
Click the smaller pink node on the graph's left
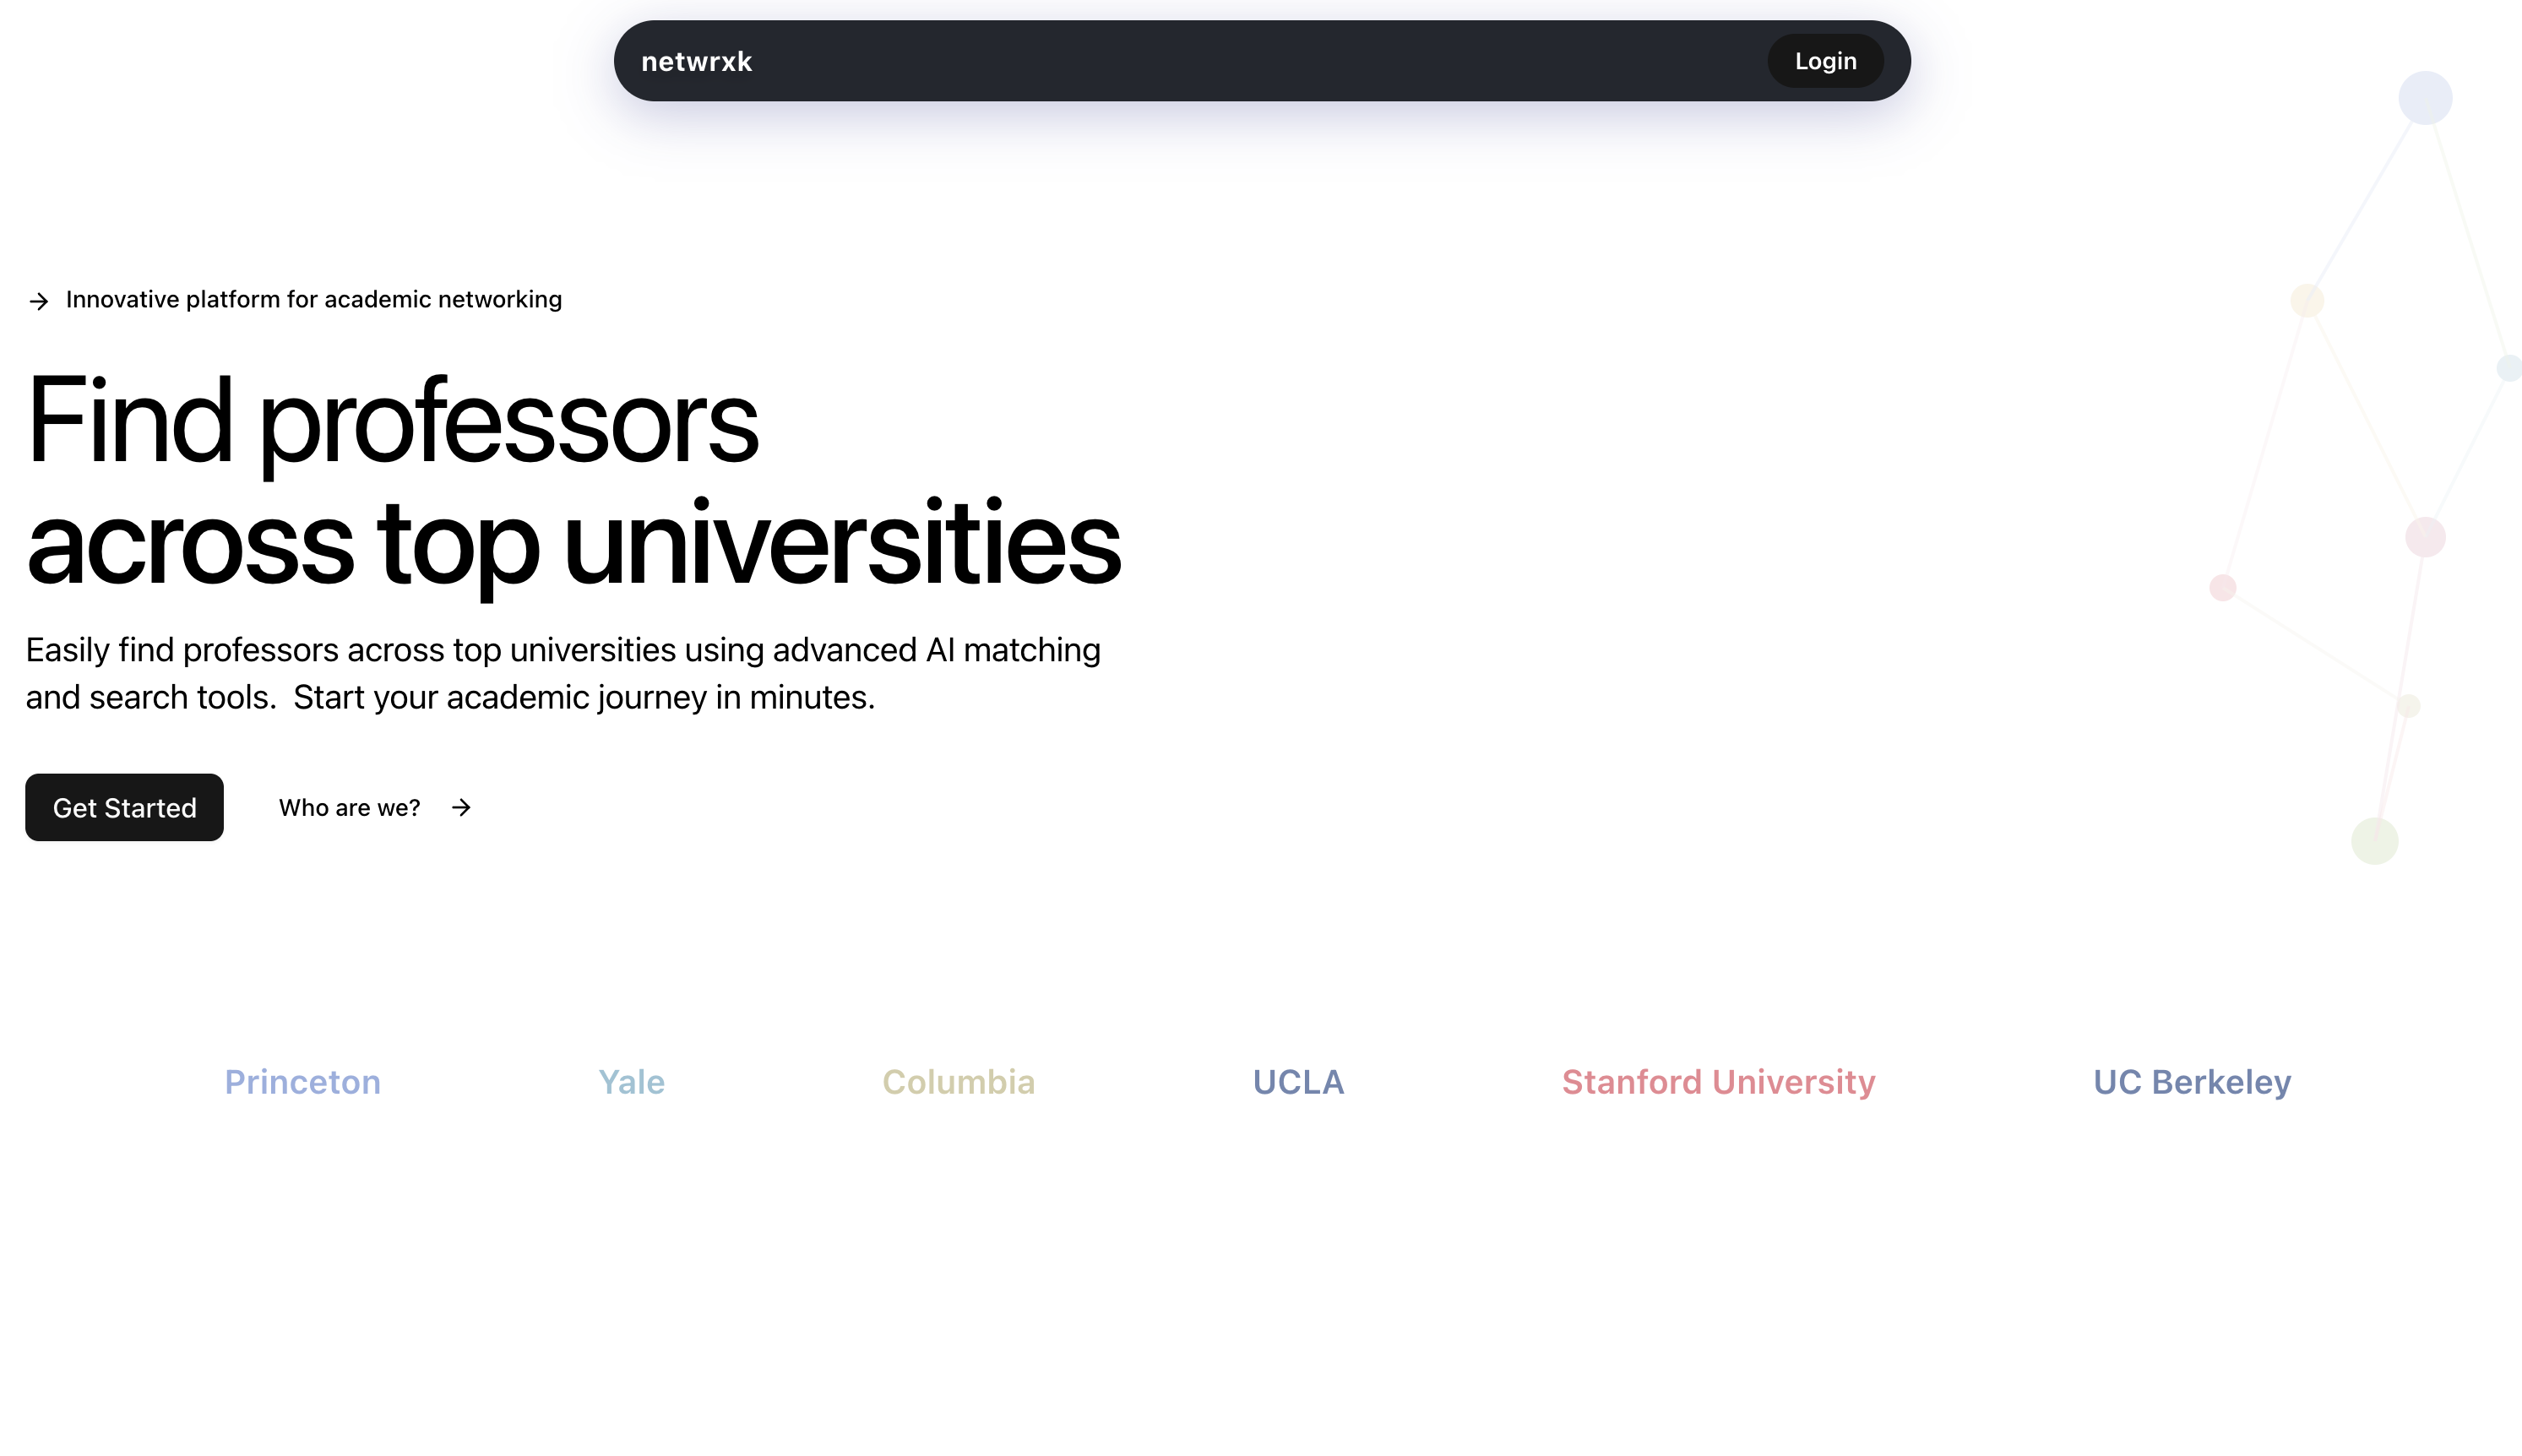tap(2222, 587)
